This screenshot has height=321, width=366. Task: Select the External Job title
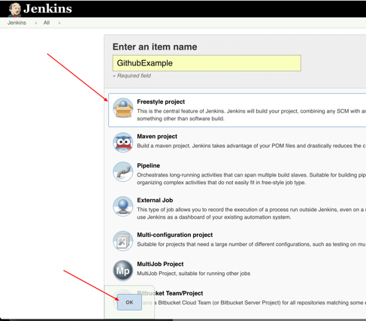click(155, 200)
